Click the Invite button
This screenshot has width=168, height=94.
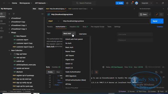(120, 3)
